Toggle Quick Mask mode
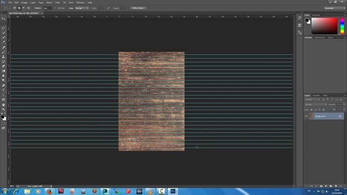This screenshot has height=195, width=347. point(3,123)
